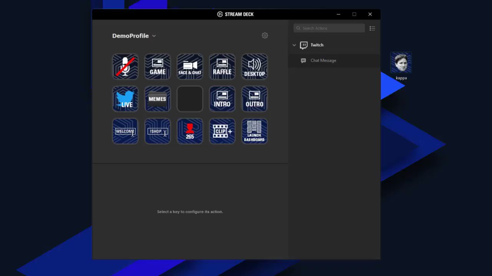Screen dimensions: 492x276
Task: Select the muted microphone key
Action: click(125, 67)
